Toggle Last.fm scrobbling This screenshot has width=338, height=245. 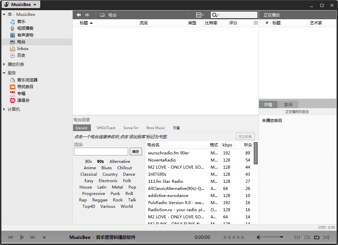pos(307,237)
